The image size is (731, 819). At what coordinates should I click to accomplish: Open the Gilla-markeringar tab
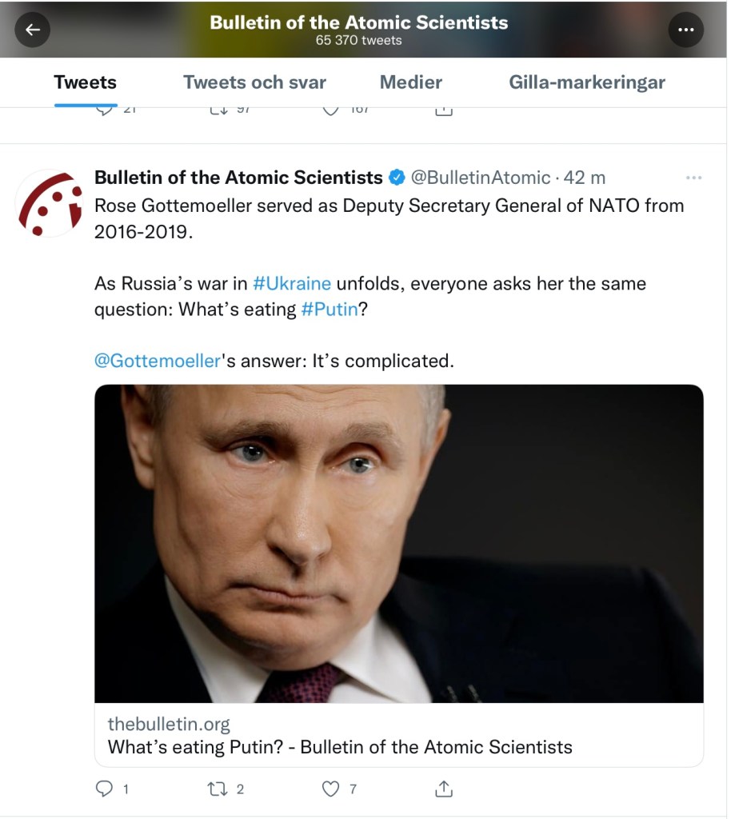pyautogui.click(x=587, y=82)
